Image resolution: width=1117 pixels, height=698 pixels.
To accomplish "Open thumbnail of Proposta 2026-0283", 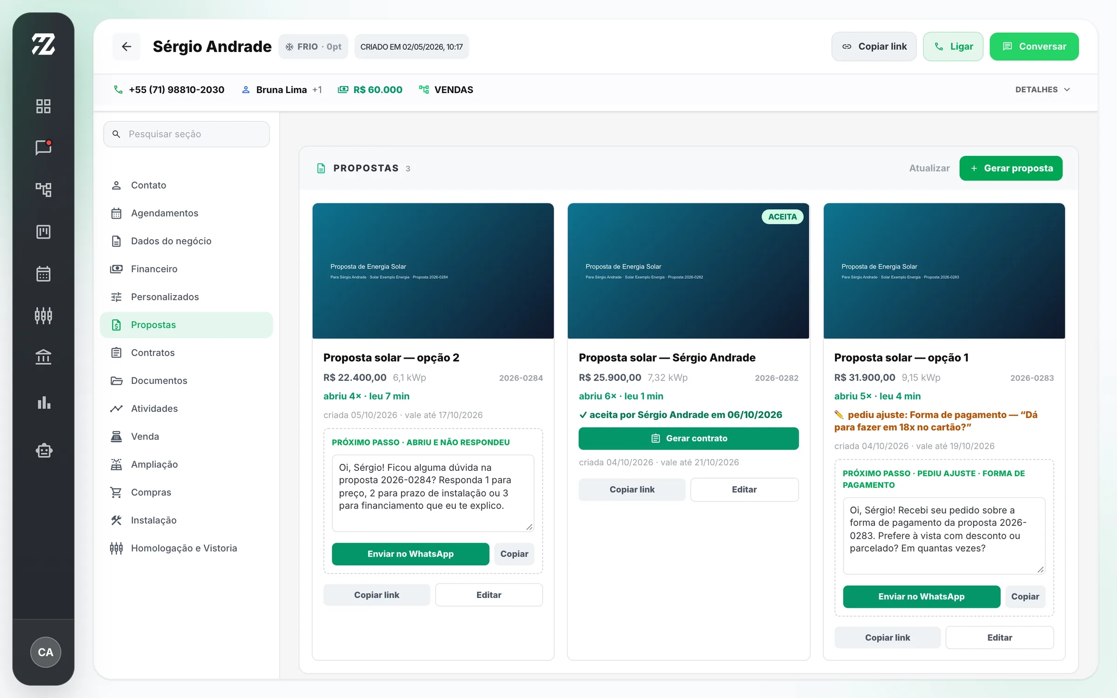I will (944, 271).
